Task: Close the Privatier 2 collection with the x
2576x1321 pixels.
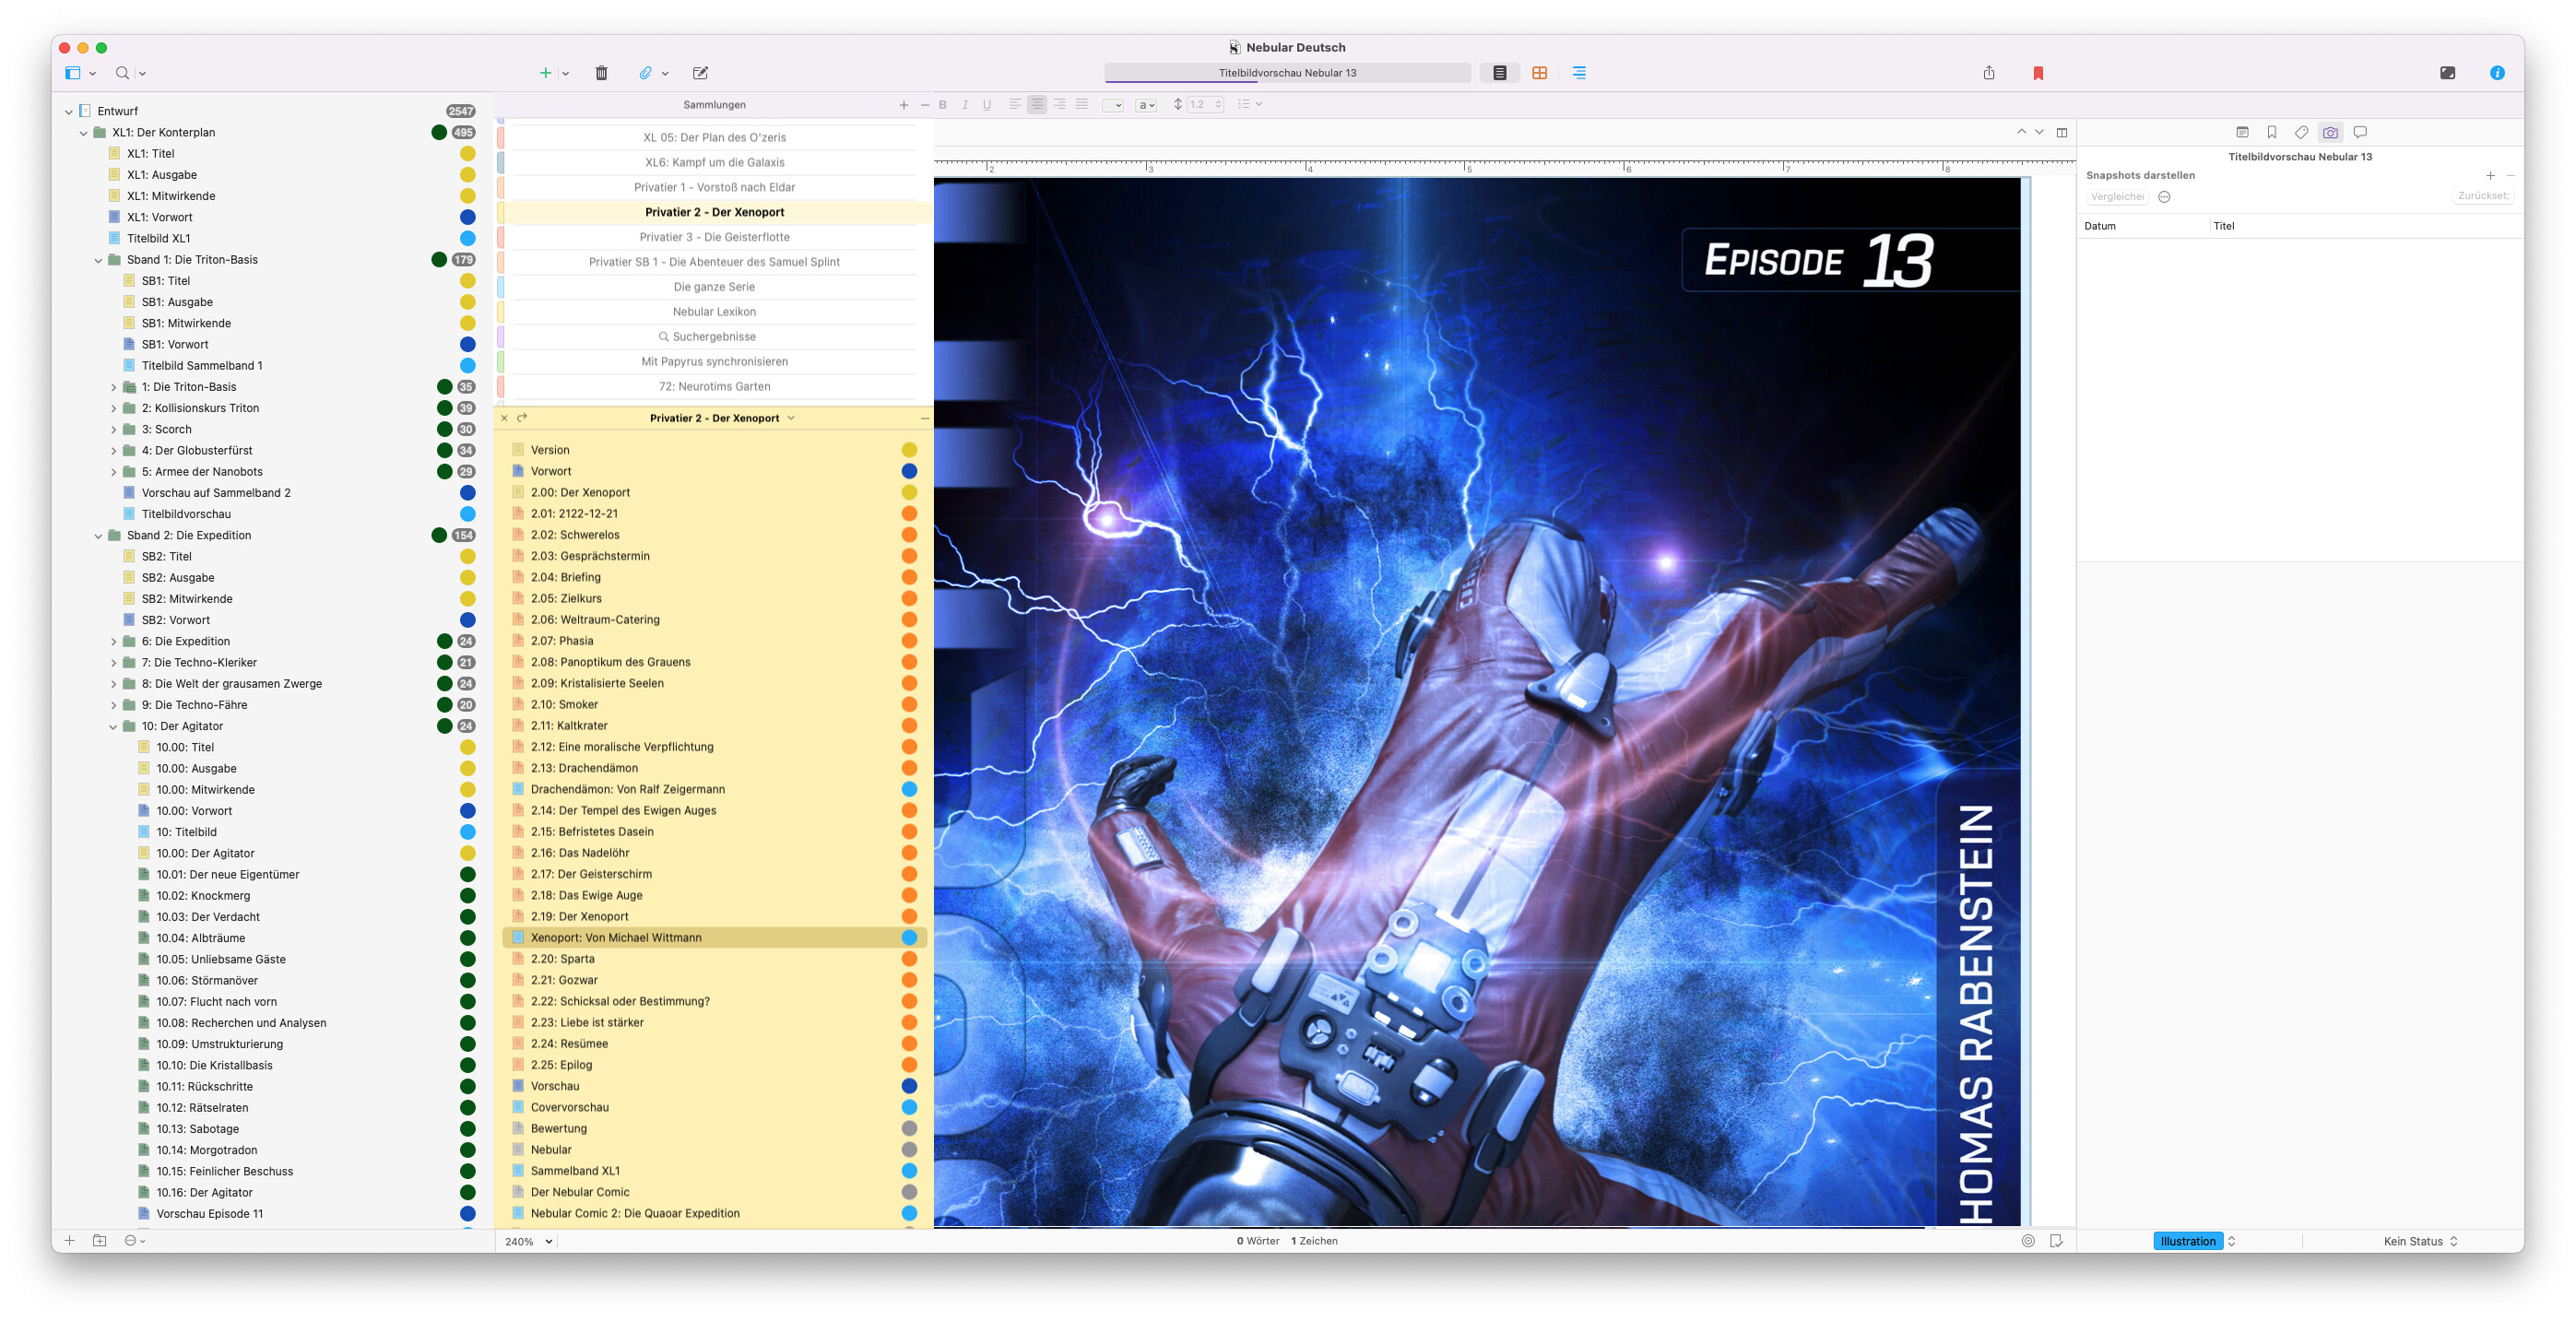Action: pyautogui.click(x=504, y=418)
